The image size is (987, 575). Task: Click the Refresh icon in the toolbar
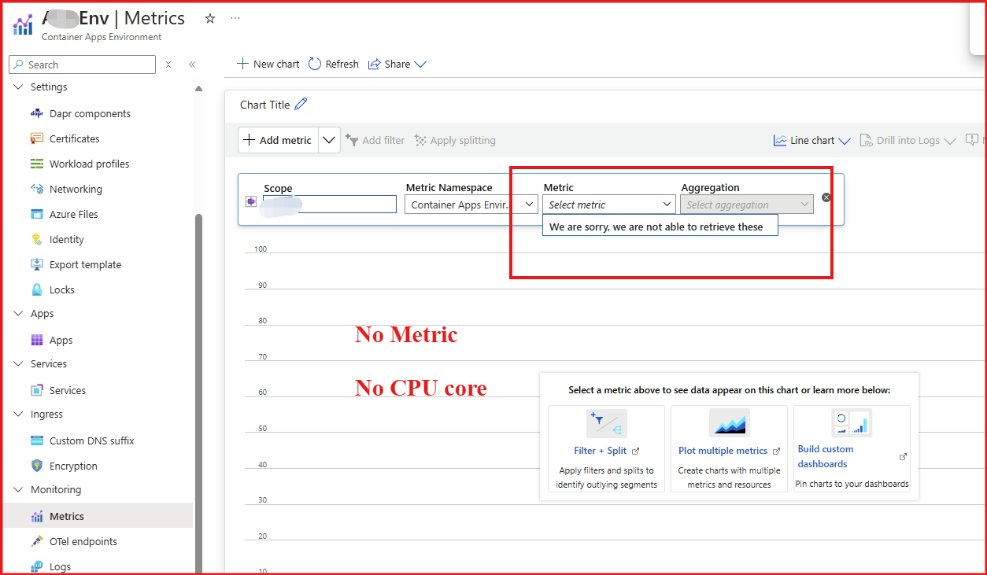[315, 65]
